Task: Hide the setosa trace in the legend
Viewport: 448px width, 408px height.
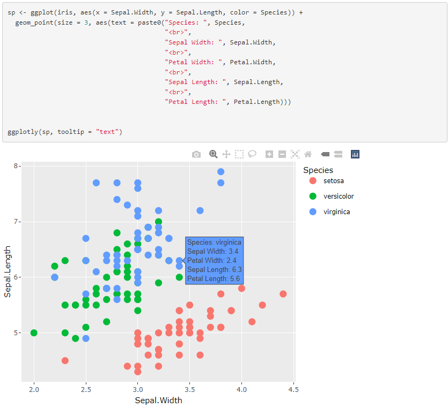Action: (333, 181)
